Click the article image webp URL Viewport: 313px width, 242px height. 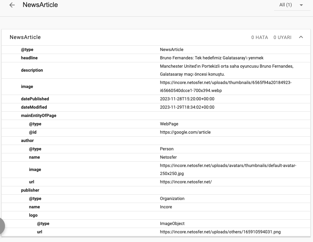(x=226, y=87)
